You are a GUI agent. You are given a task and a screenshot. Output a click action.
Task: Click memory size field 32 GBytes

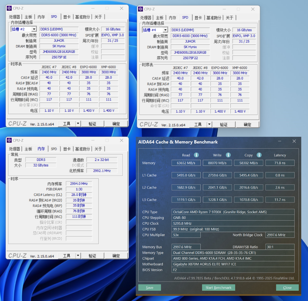coord(41,165)
